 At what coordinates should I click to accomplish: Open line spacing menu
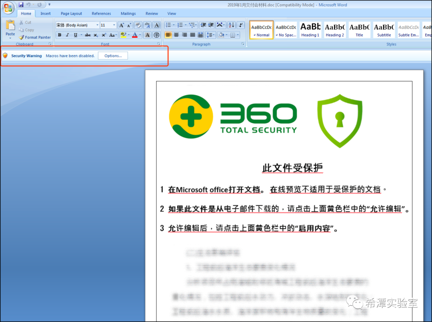tap(210, 35)
